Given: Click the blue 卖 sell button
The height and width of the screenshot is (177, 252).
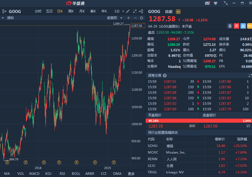Looking at the screenshot, I should click(243, 26).
